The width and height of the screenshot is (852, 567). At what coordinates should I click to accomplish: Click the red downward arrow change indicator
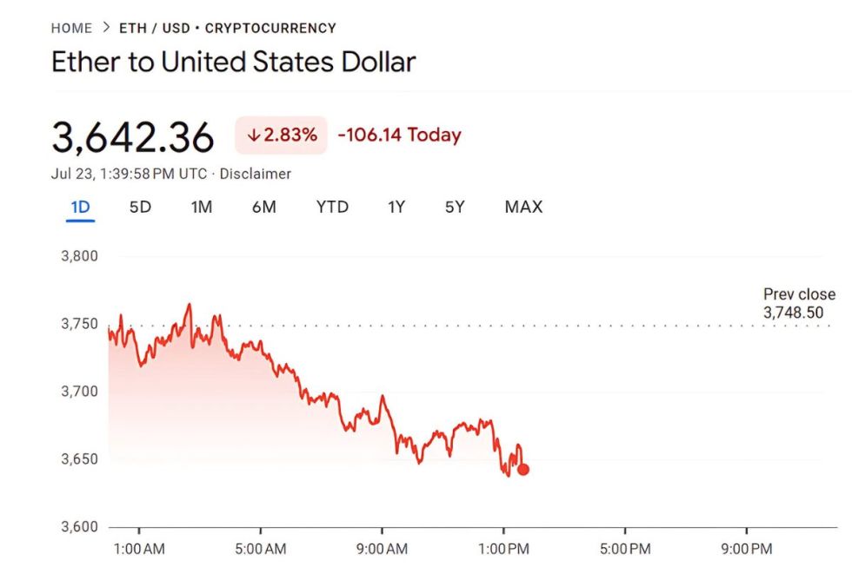(253, 135)
